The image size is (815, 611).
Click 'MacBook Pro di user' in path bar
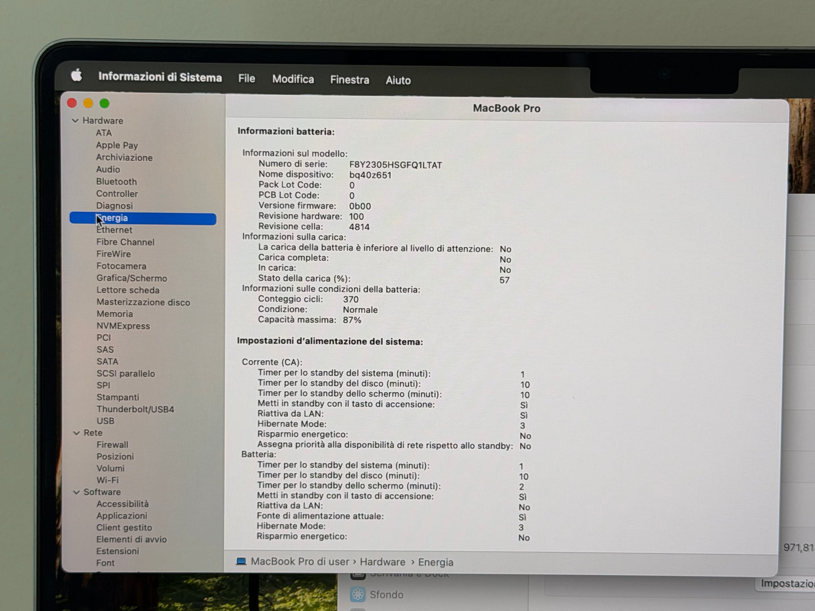[x=300, y=561]
